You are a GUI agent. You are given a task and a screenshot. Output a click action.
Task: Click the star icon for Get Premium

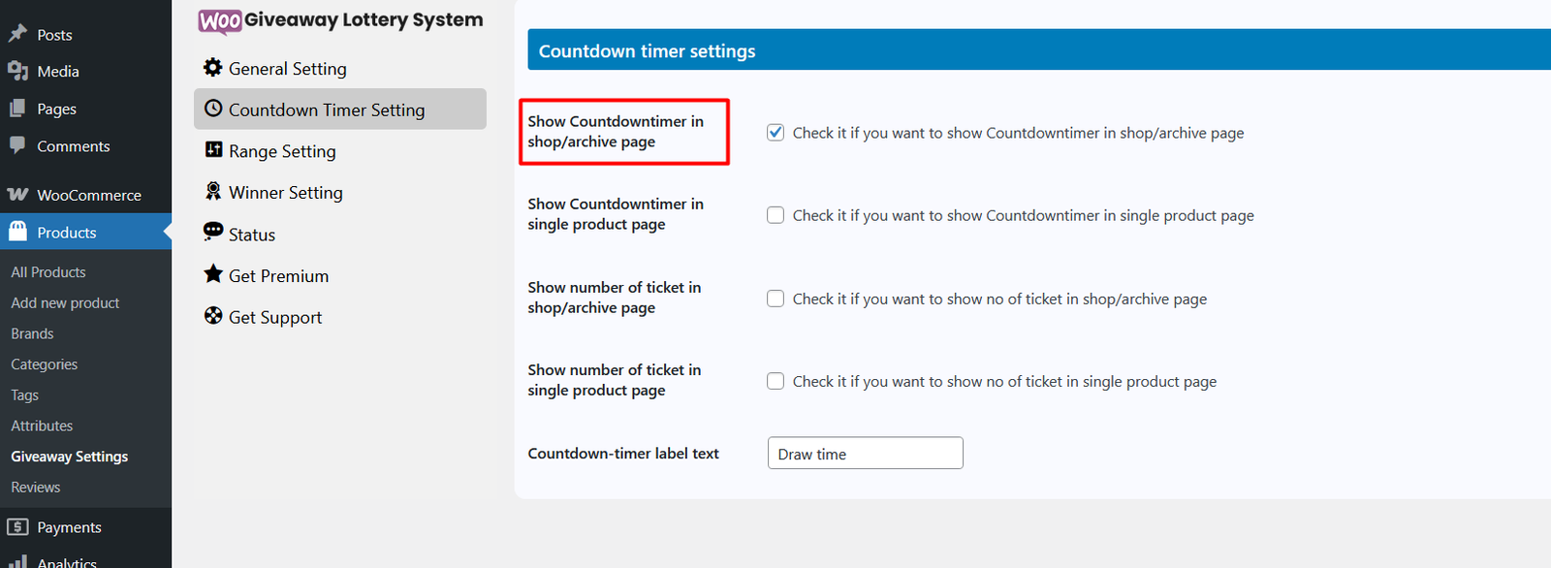click(213, 274)
